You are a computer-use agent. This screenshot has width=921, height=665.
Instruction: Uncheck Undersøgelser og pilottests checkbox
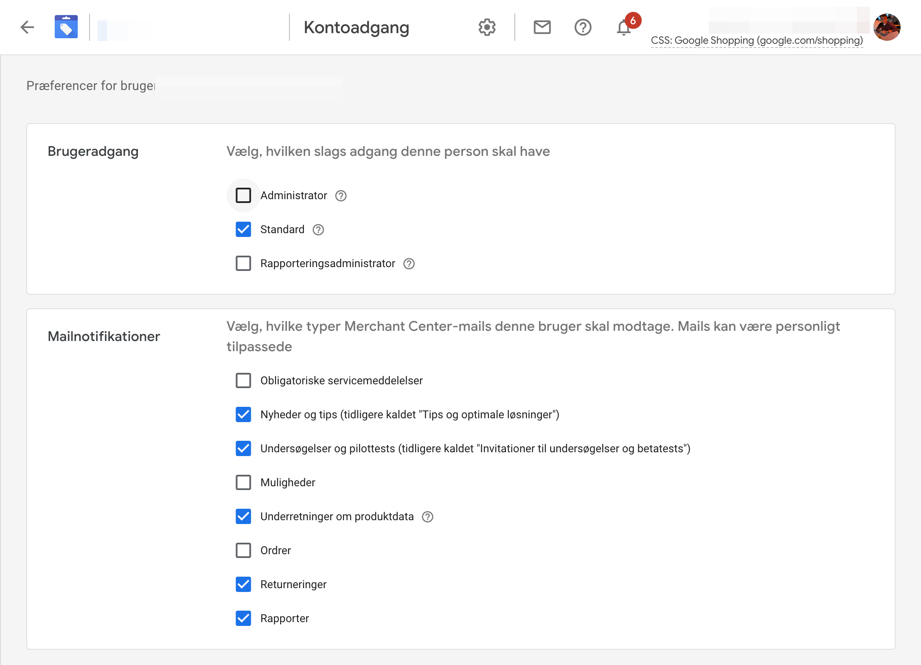pyautogui.click(x=243, y=448)
